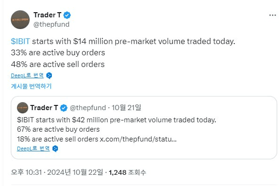Click the DeepL hexagon icon under main post
This screenshot has height=186, width=280.
49,75
